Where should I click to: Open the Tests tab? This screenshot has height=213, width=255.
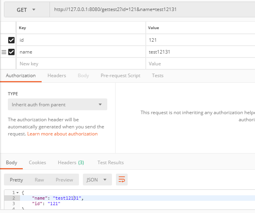(158, 76)
